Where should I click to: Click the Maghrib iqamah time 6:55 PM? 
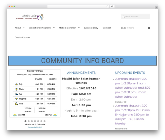coord(51,99)
